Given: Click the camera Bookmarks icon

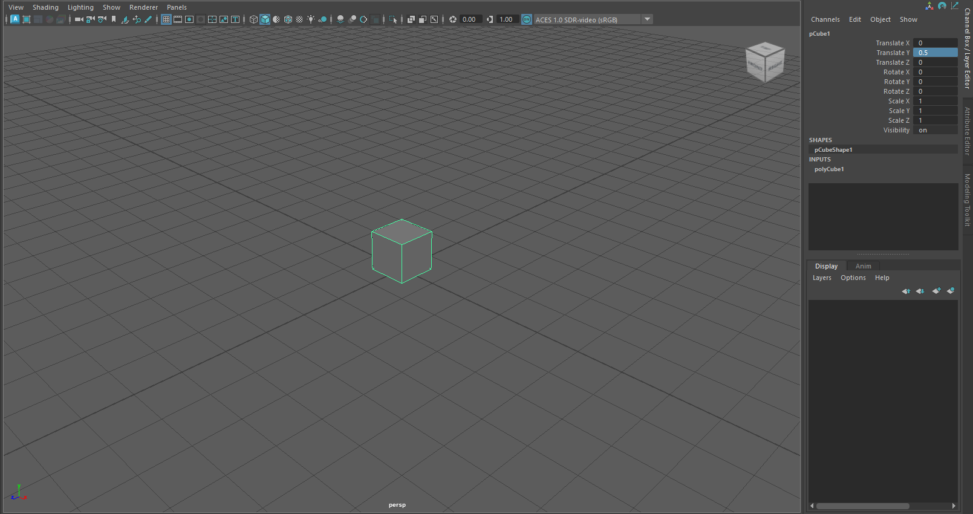Looking at the screenshot, I should (113, 19).
